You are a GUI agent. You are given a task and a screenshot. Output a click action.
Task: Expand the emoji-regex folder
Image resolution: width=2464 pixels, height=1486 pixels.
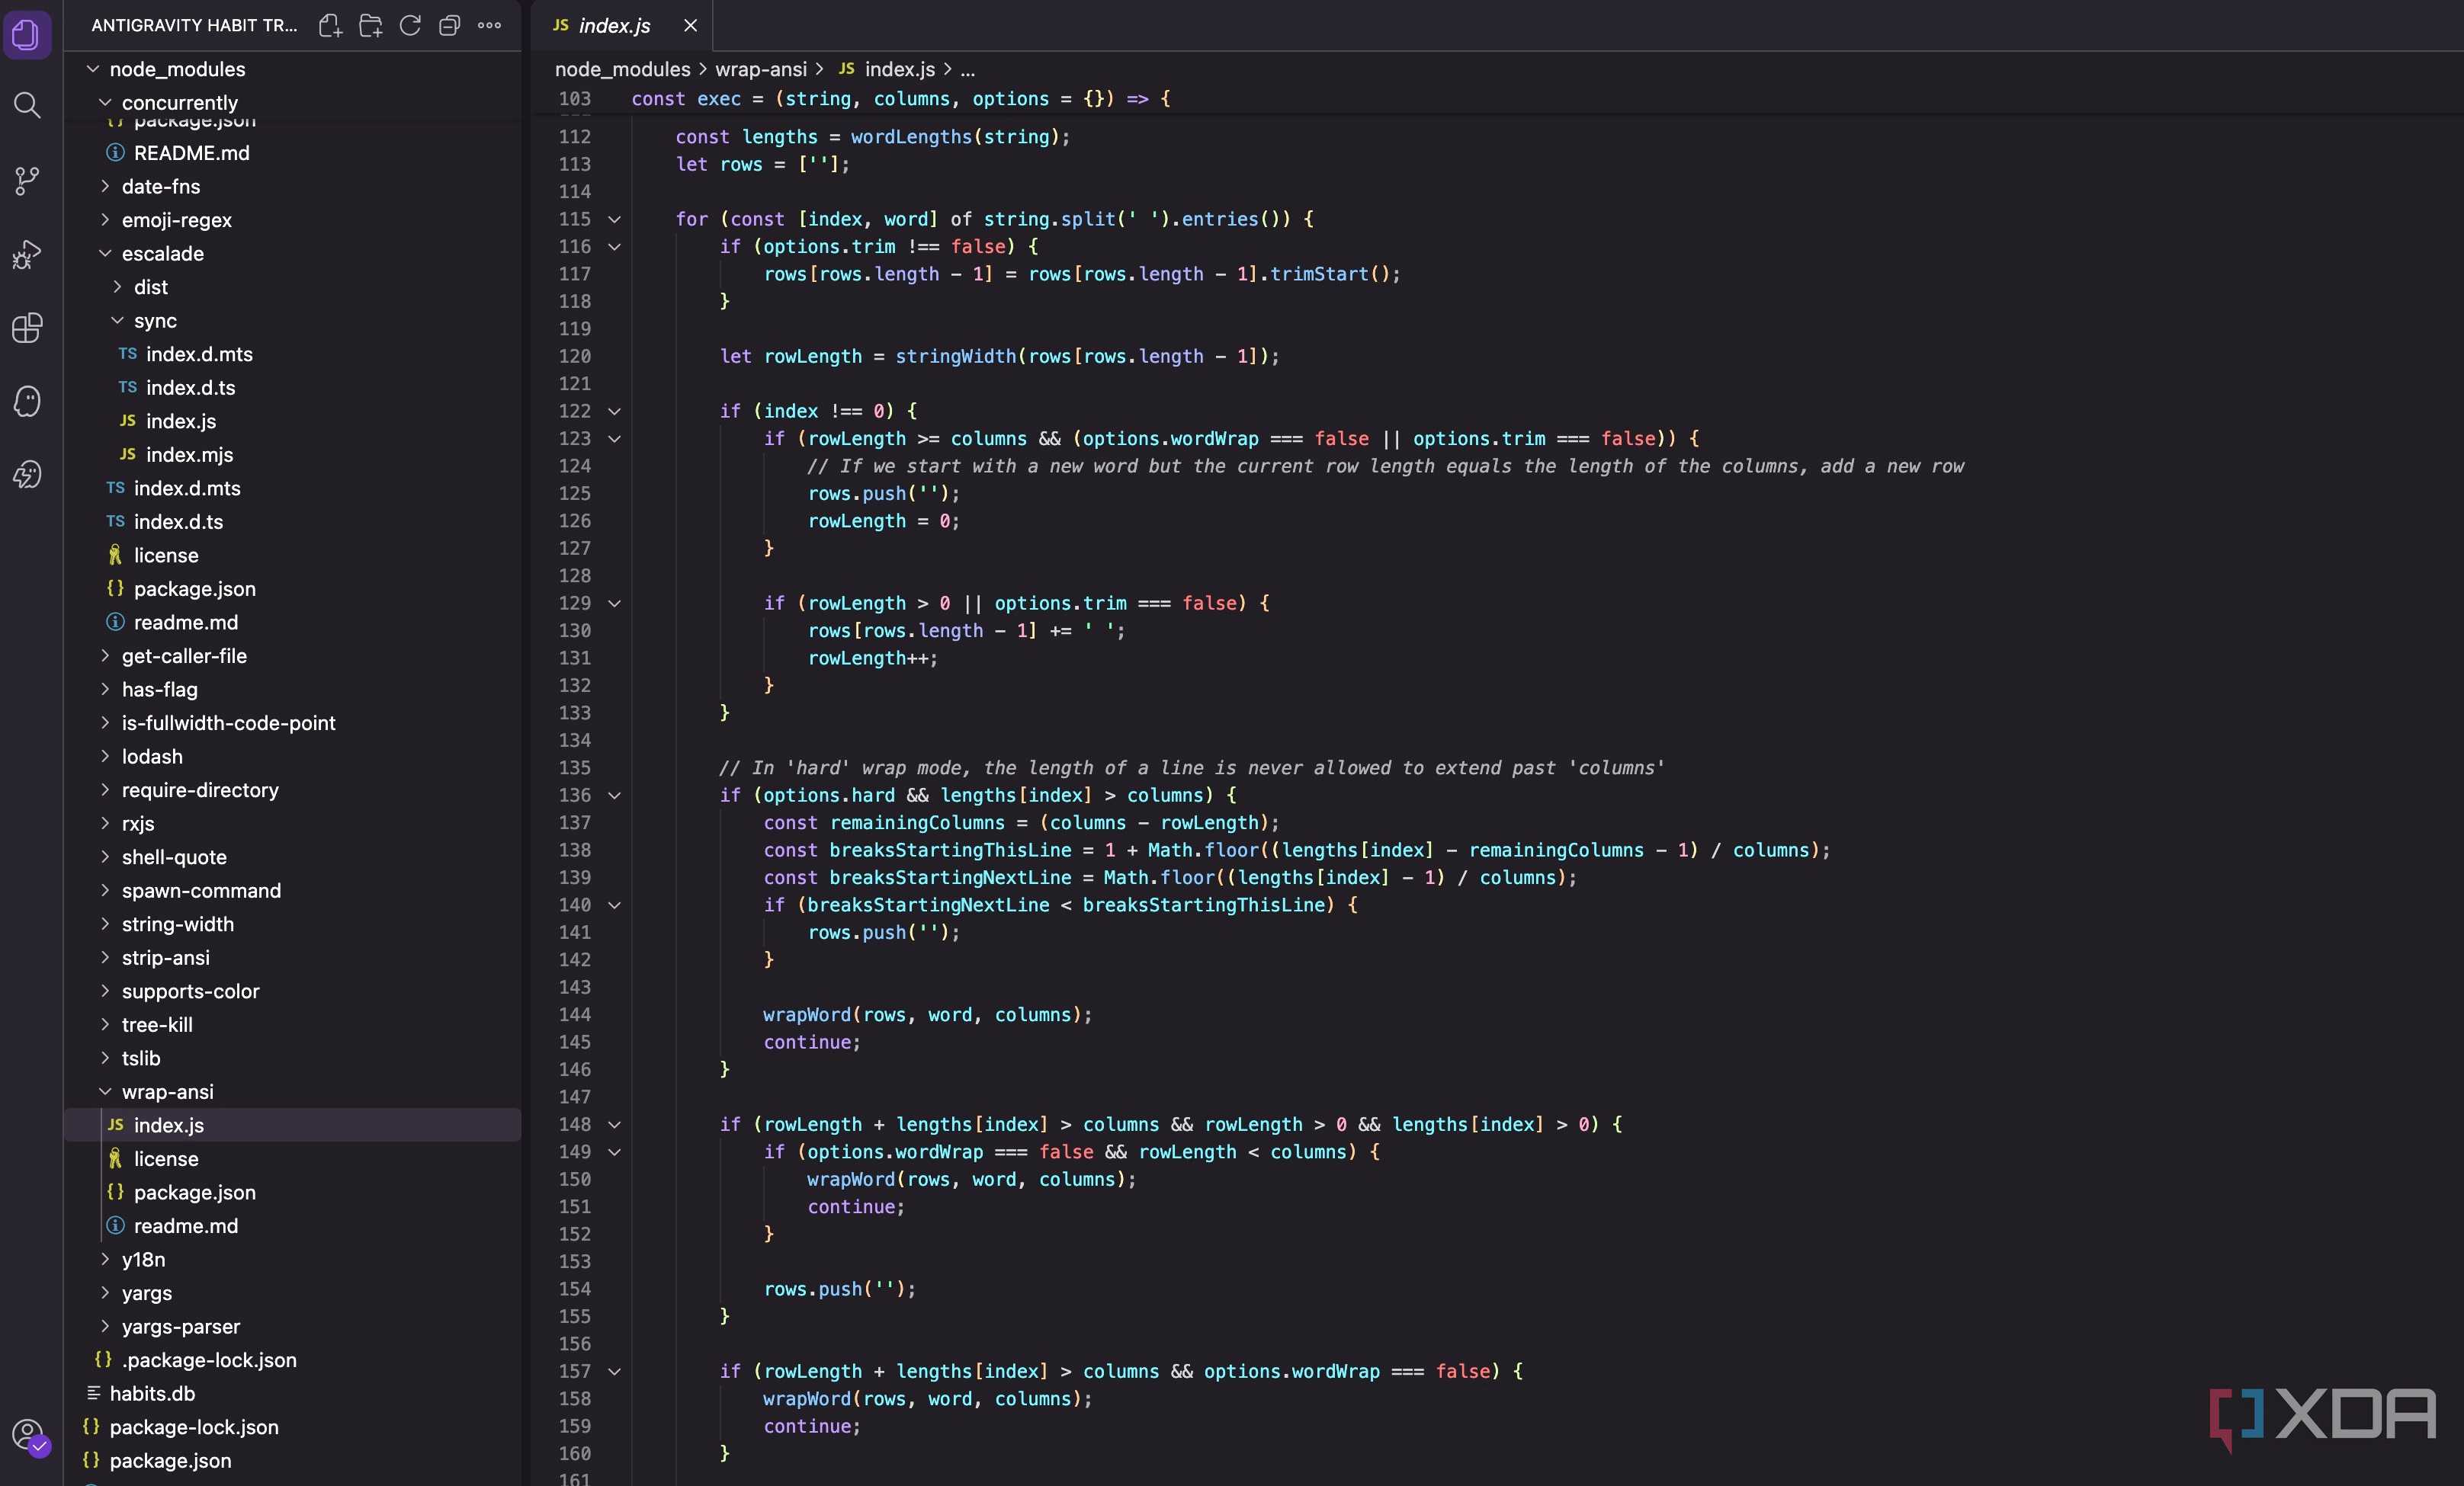pos(105,220)
